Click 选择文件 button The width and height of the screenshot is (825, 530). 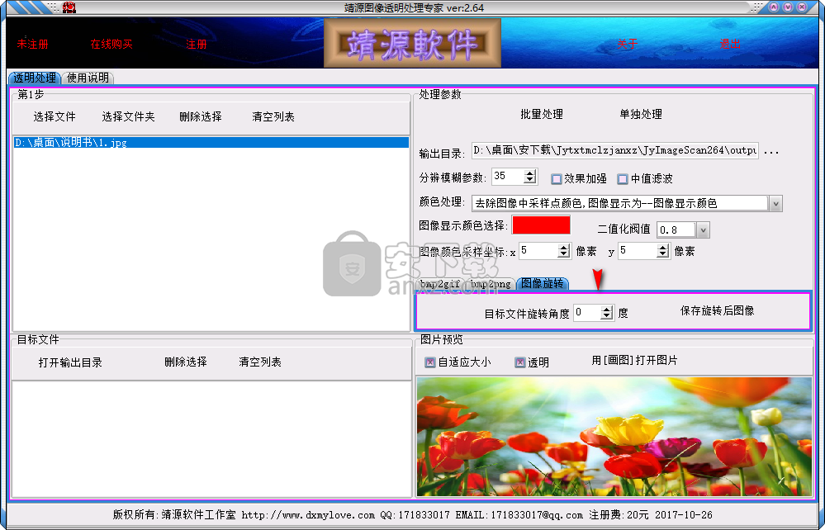[55, 116]
